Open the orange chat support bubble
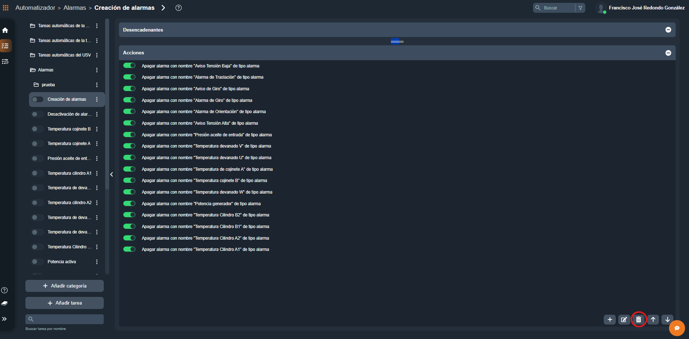Image resolution: width=689 pixels, height=339 pixels. (x=677, y=328)
